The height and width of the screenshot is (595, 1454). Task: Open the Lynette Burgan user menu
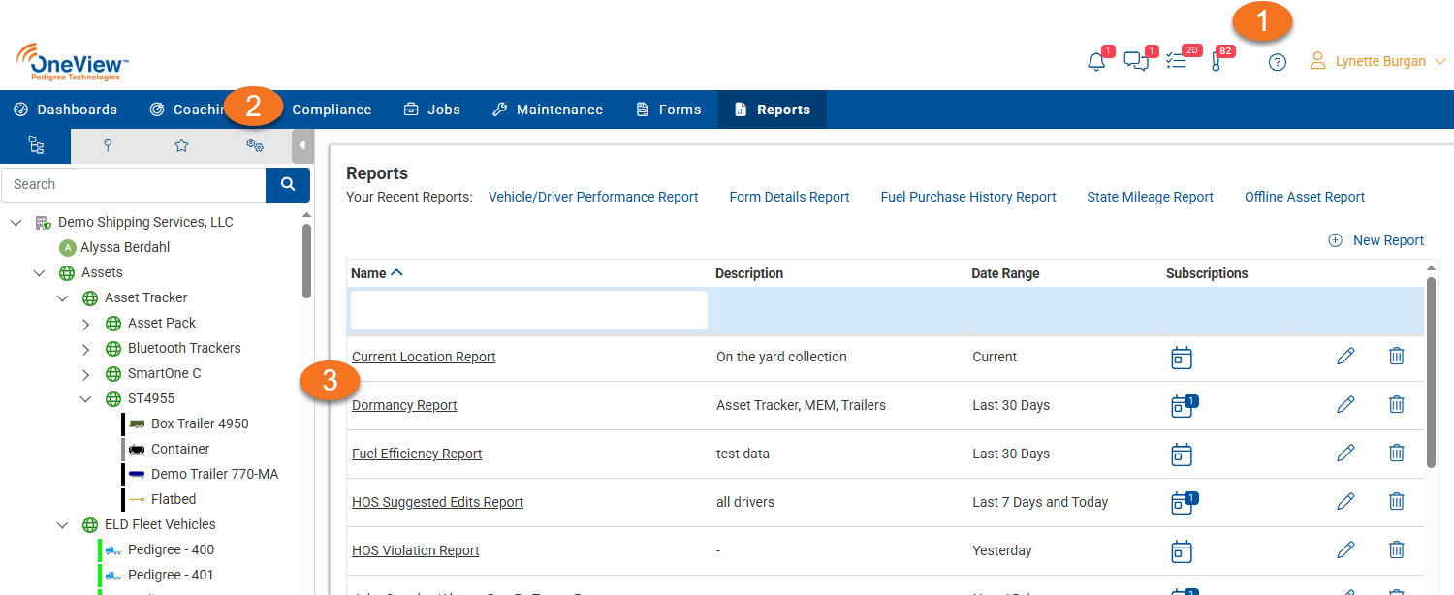point(1377,61)
